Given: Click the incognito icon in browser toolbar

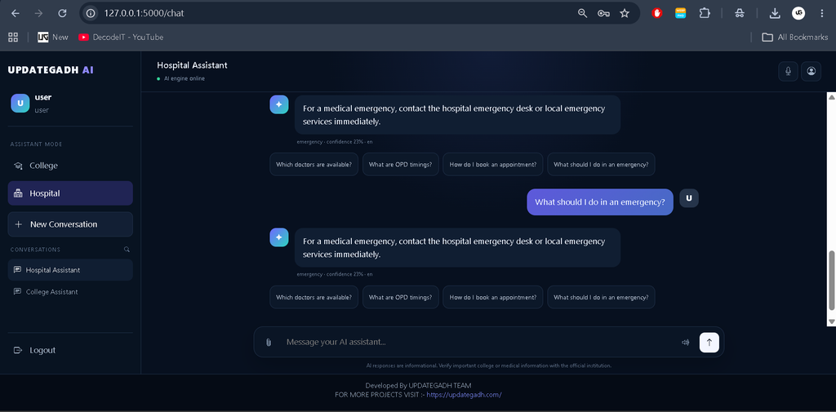Looking at the screenshot, I should click(x=739, y=13).
